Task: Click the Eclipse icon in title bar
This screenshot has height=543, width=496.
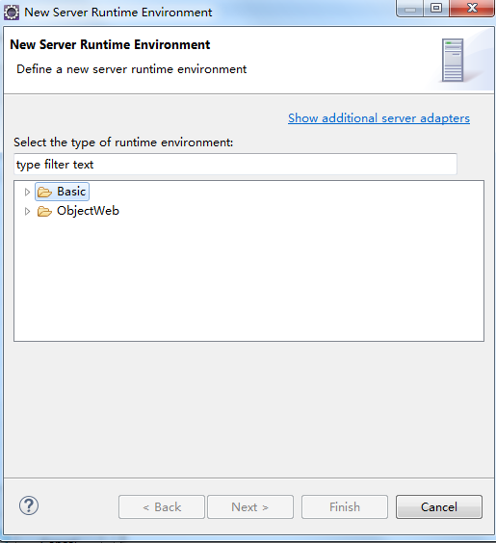Action: pos(12,13)
